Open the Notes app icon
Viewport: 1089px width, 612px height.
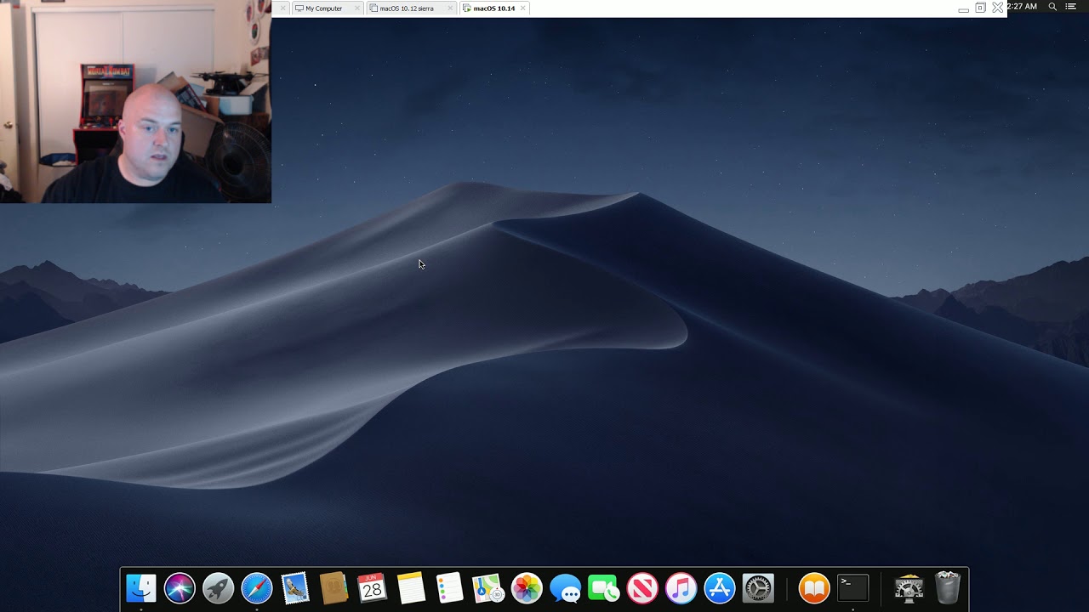(x=411, y=588)
